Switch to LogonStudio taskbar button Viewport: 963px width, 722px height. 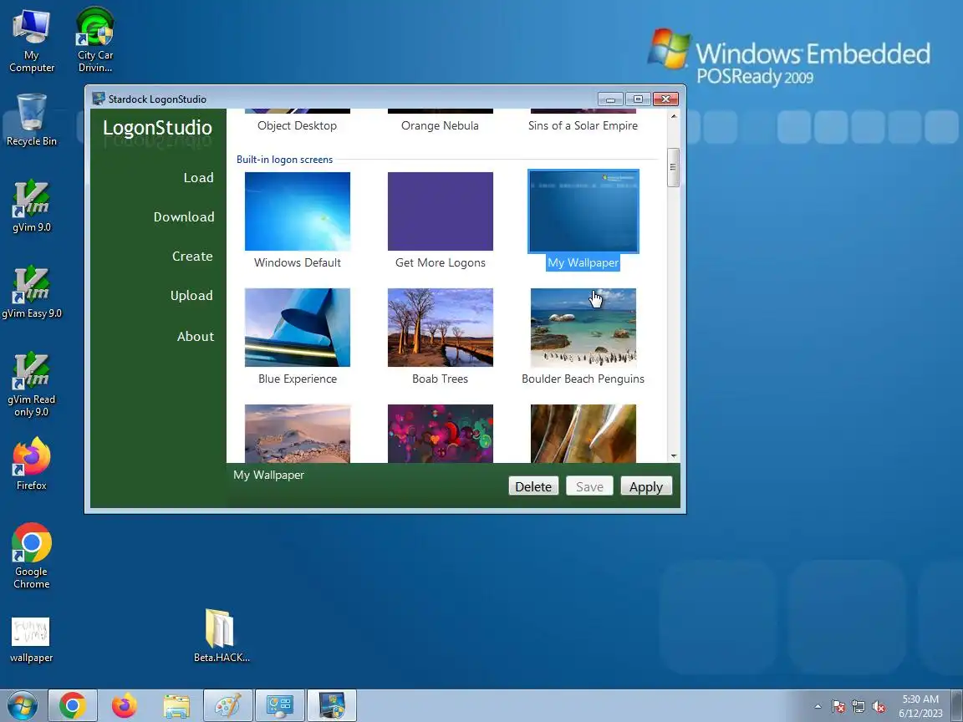(332, 705)
